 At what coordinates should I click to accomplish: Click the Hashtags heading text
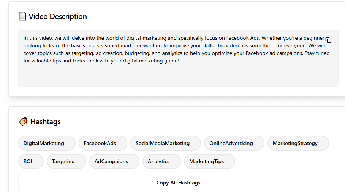pyautogui.click(x=45, y=122)
